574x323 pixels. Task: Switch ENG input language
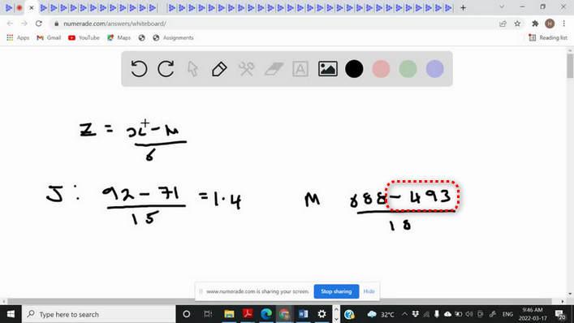click(507, 314)
